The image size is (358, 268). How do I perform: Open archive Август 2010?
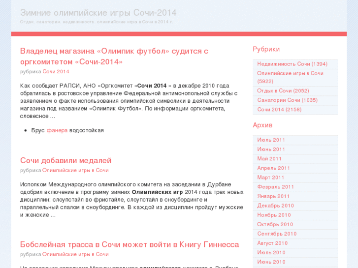(272, 243)
